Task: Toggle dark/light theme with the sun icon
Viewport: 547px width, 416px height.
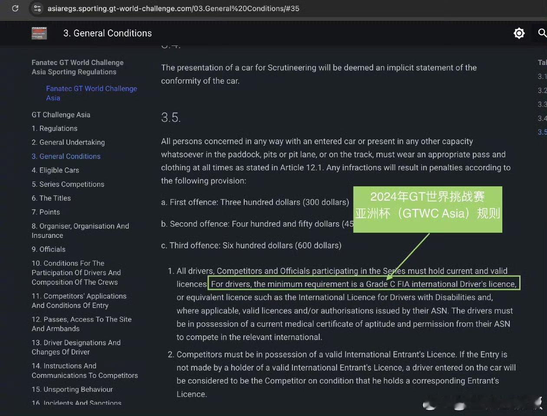Action: (519, 33)
